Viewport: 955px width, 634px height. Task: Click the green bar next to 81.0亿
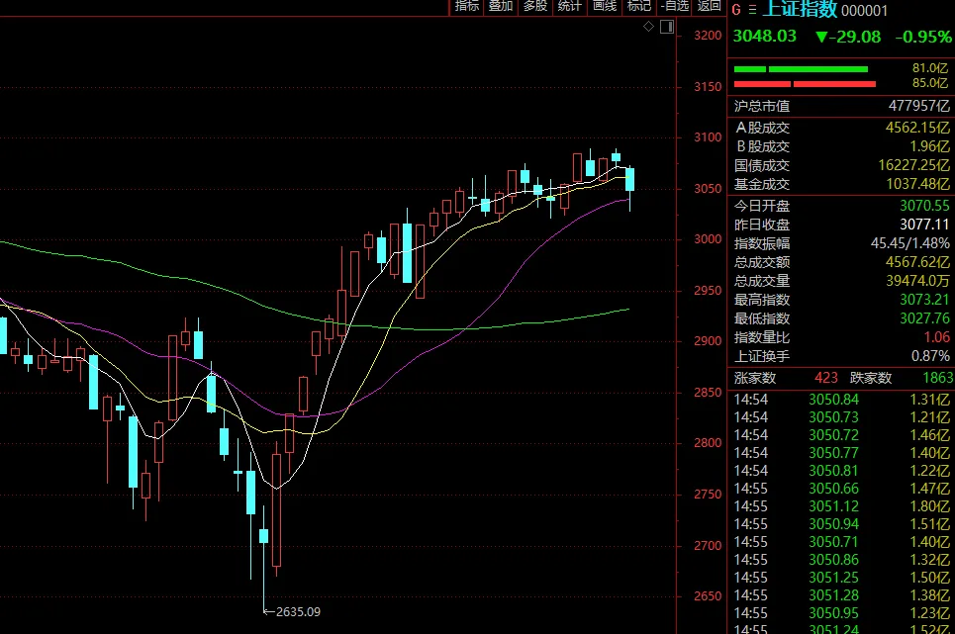[801, 69]
